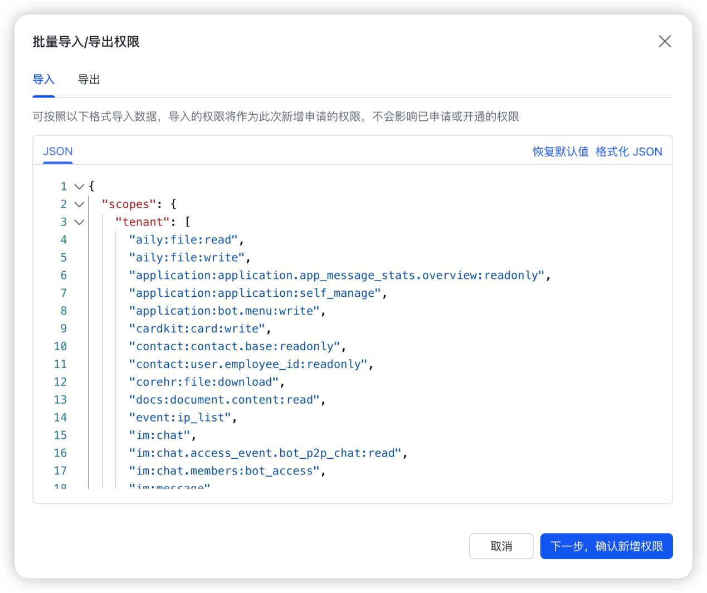The image size is (707, 593).
Task: Collapse the "scopes" object
Action: click(x=79, y=204)
